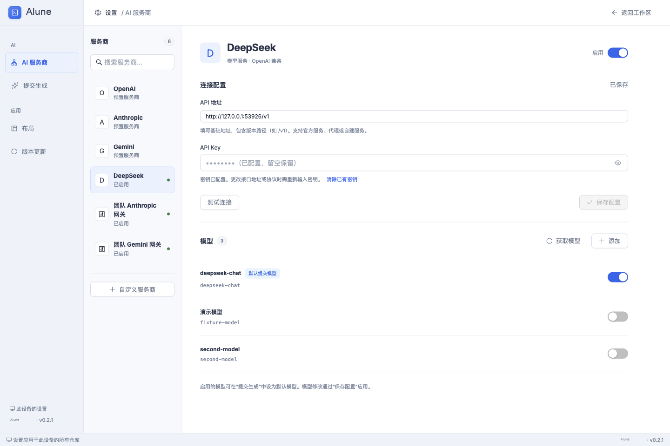Disable the DeepSeek 启用 switch
The height and width of the screenshot is (446, 670).
[618, 53]
